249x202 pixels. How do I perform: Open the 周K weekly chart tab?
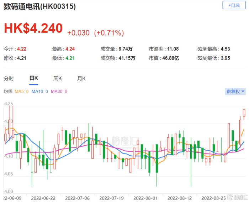pyautogui.click(x=58, y=78)
